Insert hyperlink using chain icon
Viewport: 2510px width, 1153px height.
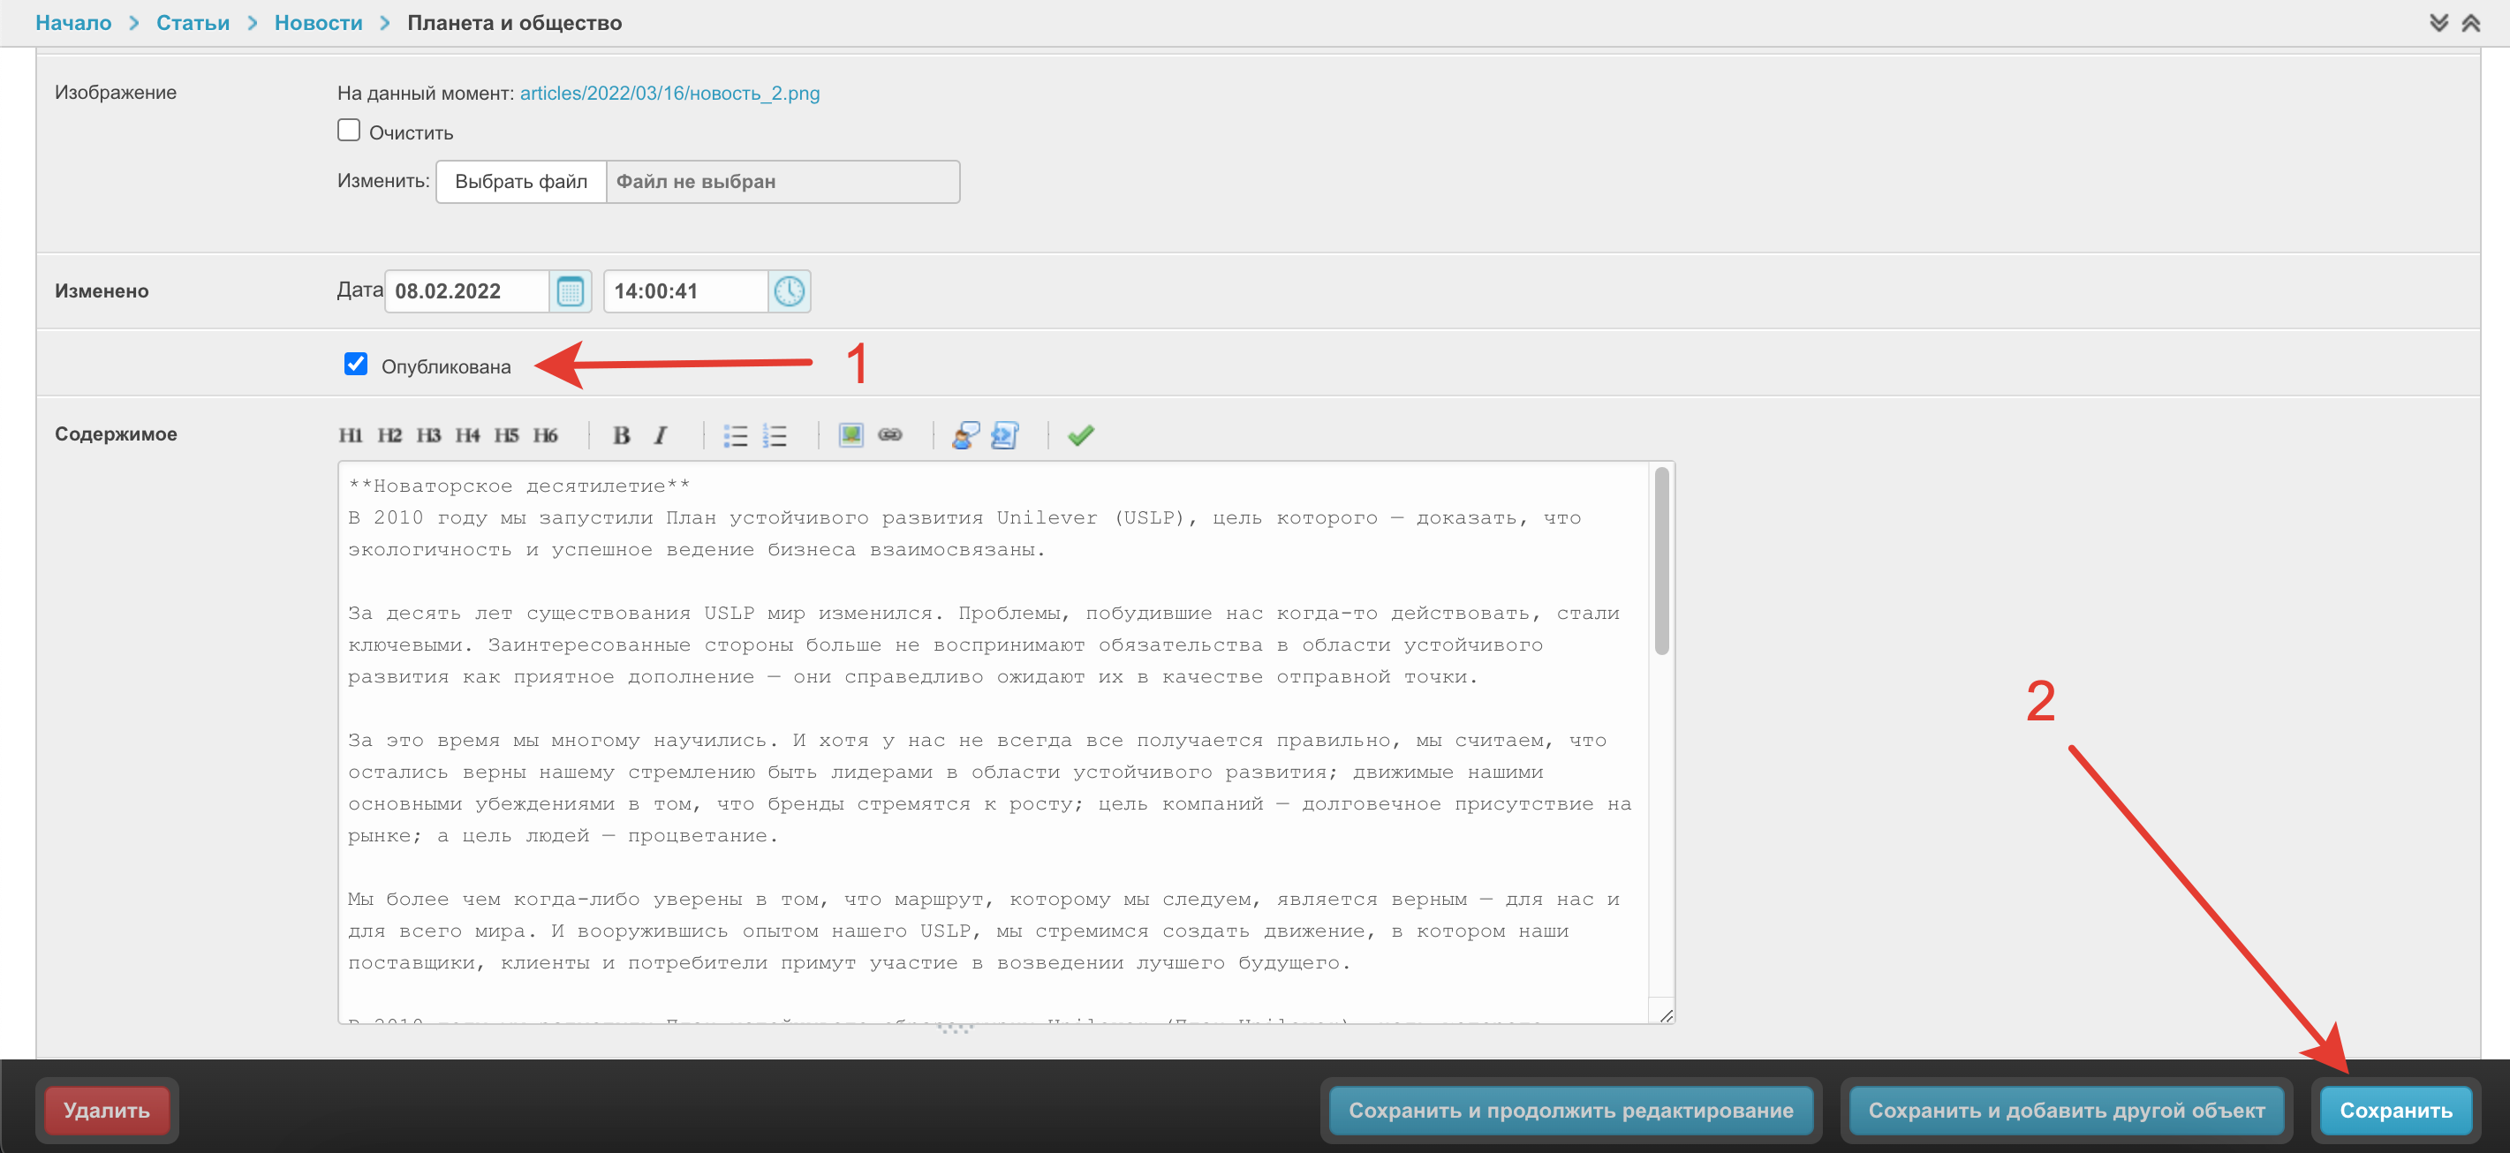point(889,435)
